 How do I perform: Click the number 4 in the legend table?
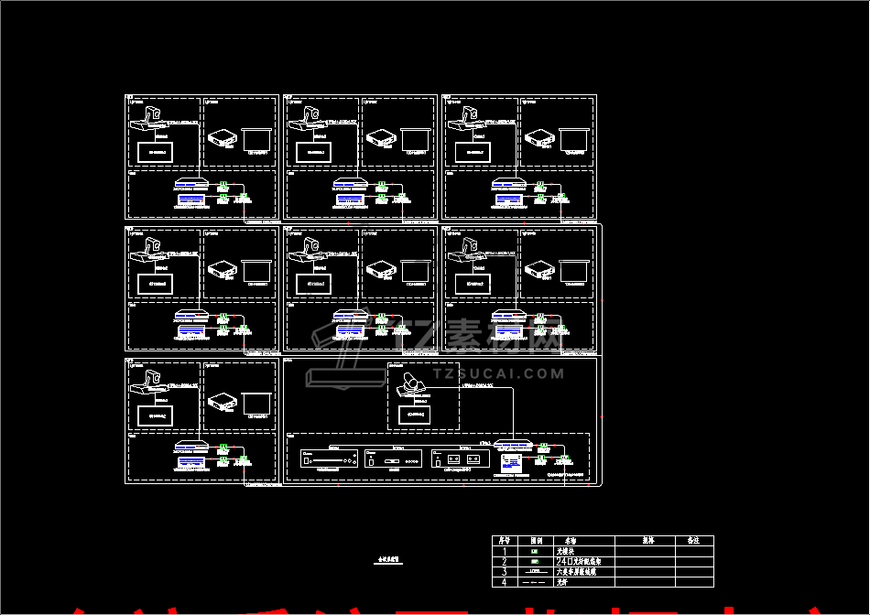pos(505,582)
